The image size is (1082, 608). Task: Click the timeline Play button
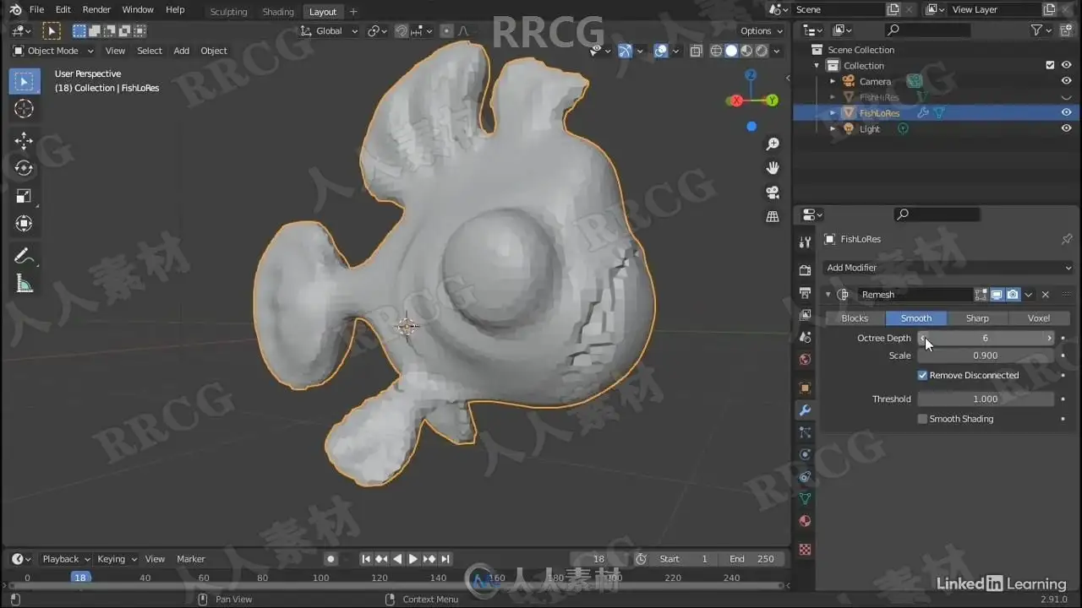pos(413,559)
